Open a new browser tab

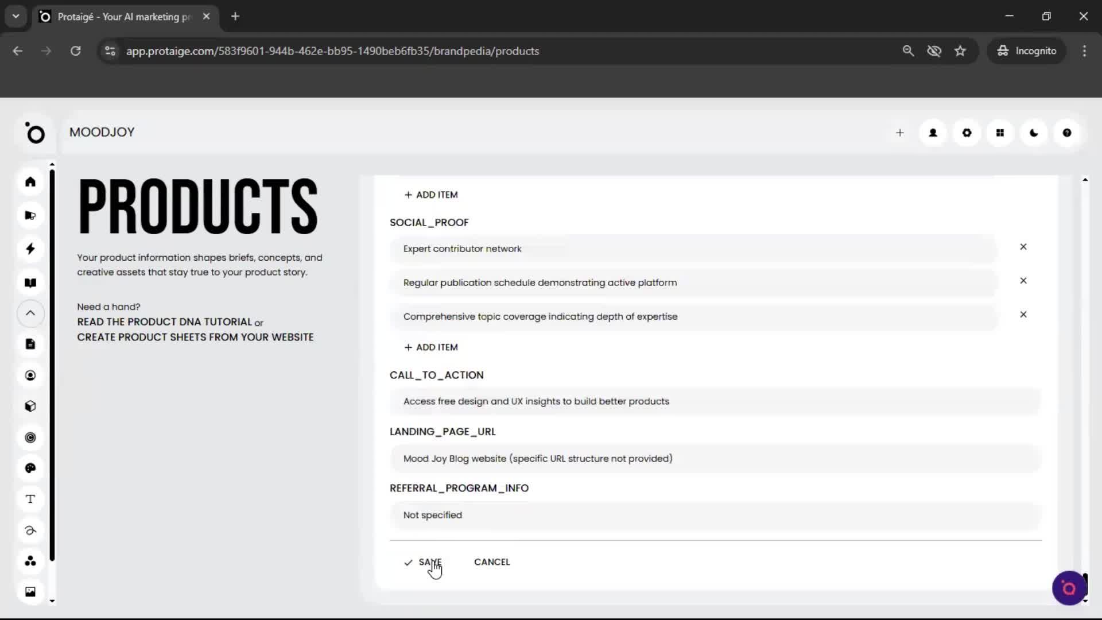point(235,16)
